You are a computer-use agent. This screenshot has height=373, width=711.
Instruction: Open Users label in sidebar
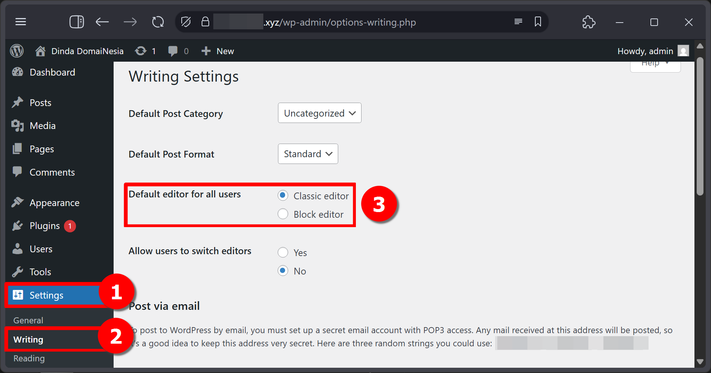coord(41,249)
